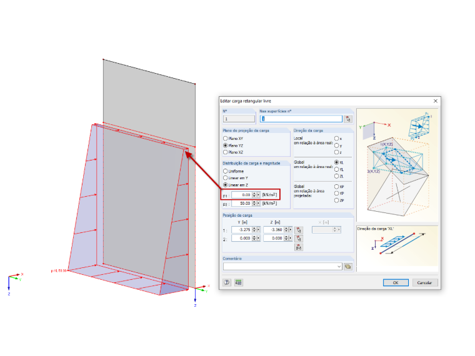Click the 3D load projection diagram image

pos(397,165)
